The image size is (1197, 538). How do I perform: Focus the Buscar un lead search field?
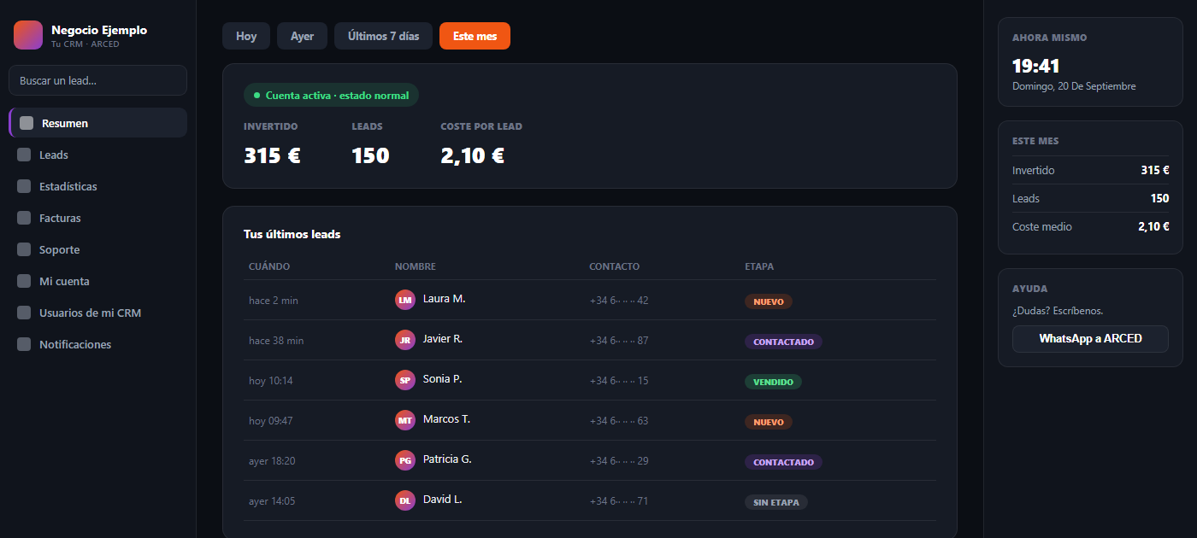pos(97,80)
